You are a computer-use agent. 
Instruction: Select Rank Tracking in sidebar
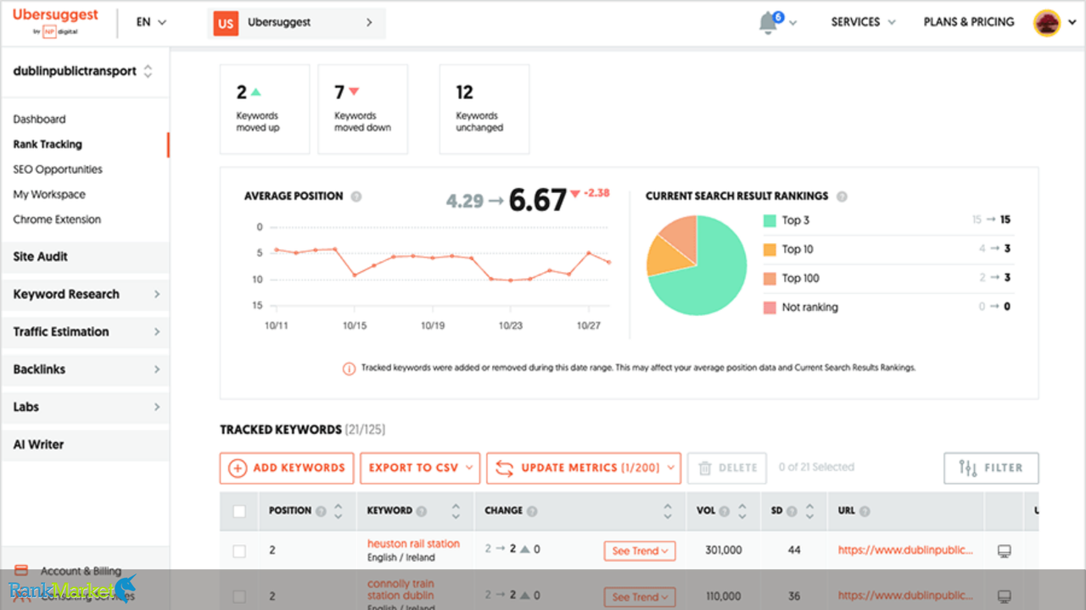pyautogui.click(x=48, y=145)
